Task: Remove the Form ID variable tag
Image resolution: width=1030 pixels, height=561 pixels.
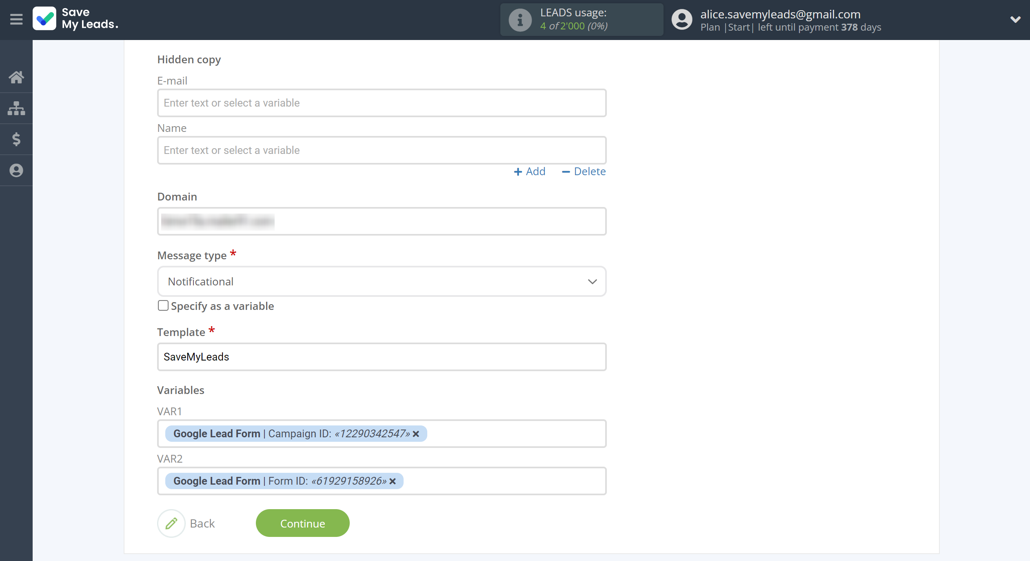Action: (x=393, y=481)
